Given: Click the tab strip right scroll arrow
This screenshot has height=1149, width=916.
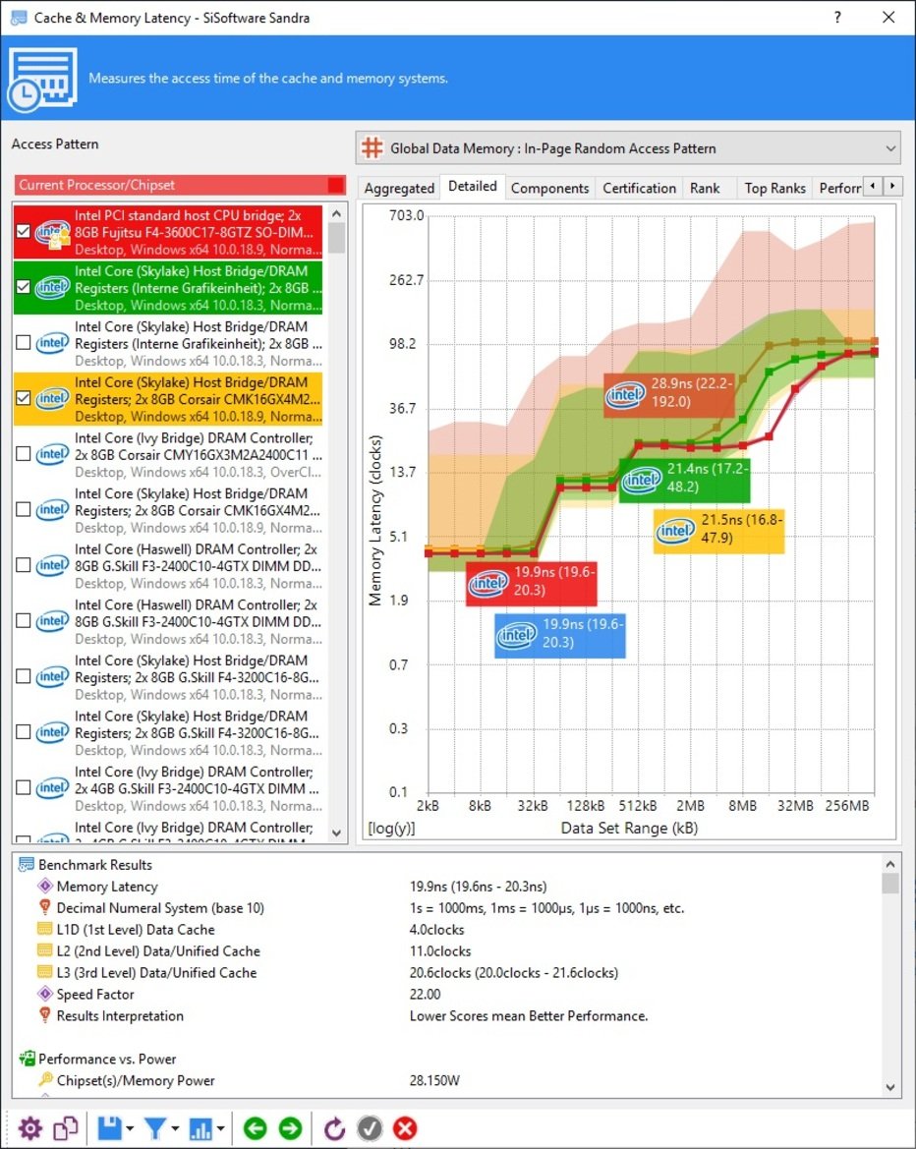Looking at the screenshot, I should point(892,186).
